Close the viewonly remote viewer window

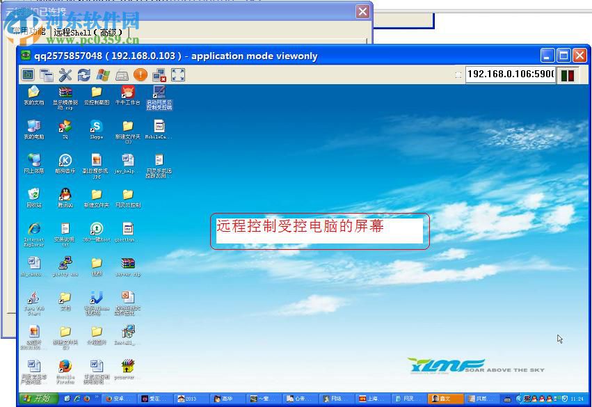(x=579, y=56)
